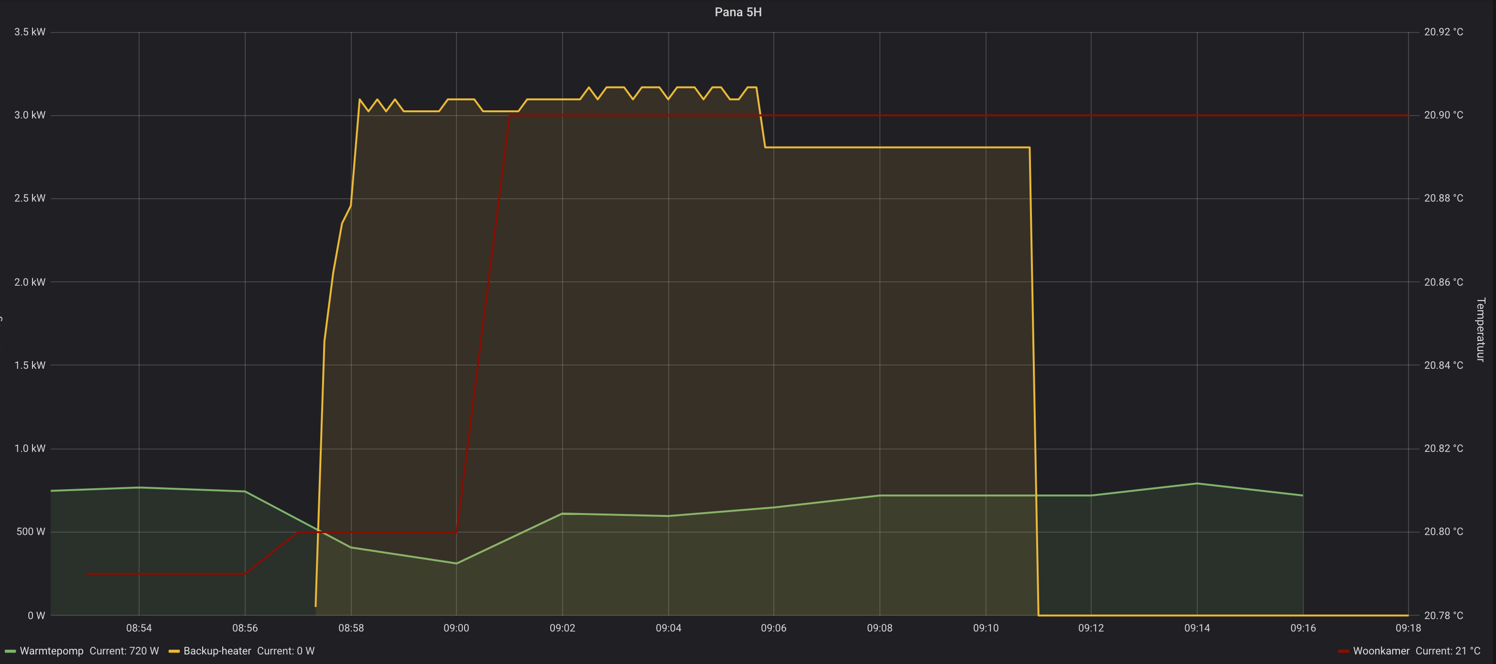Click the 08:58 time axis label

coord(351,628)
